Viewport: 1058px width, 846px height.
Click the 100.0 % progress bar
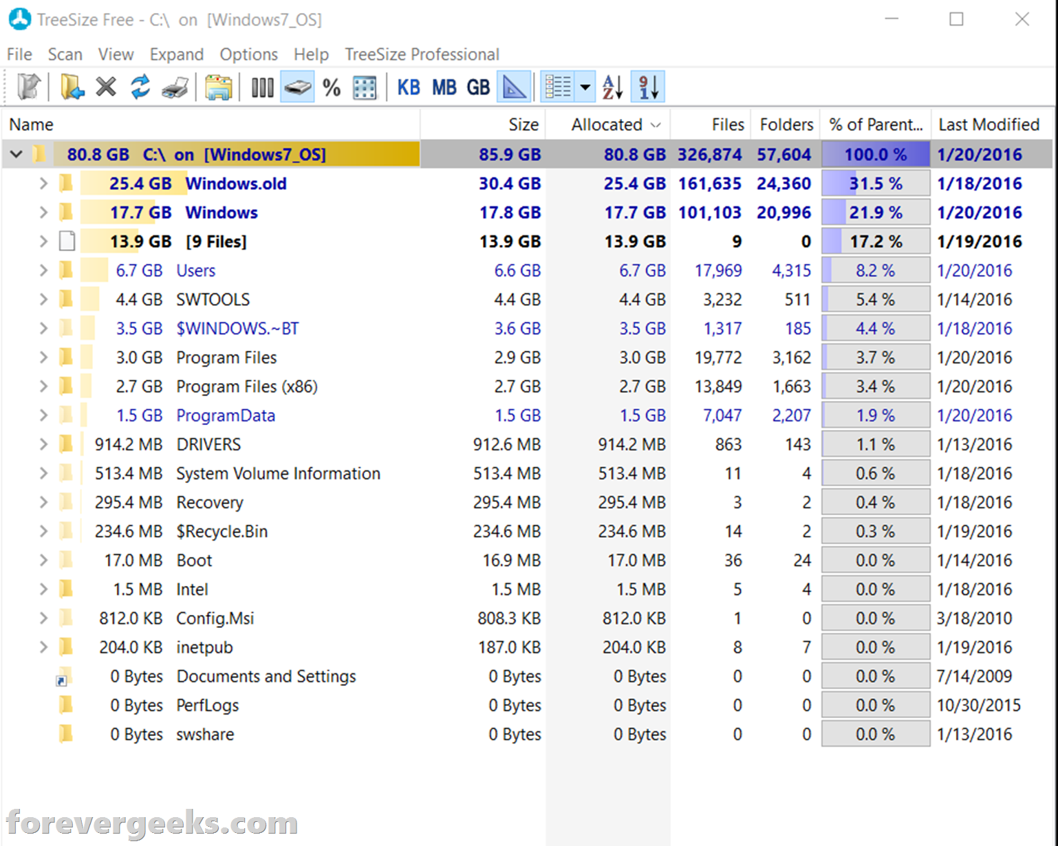coord(876,155)
